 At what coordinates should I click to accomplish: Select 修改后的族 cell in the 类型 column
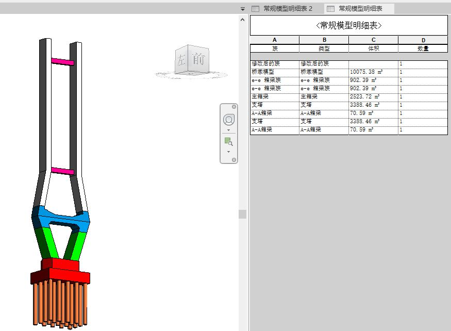click(324, 64)
